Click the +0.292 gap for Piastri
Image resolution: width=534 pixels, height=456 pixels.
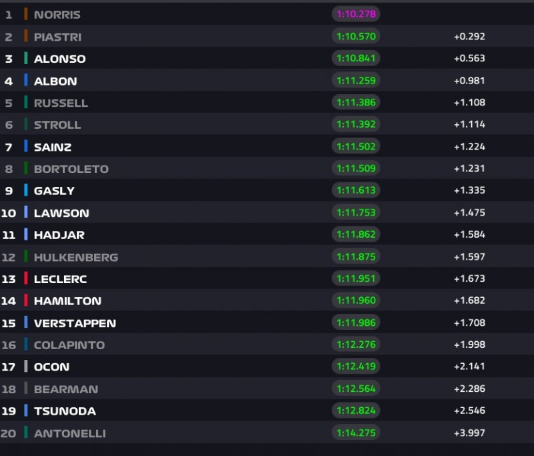pos(469,36)
